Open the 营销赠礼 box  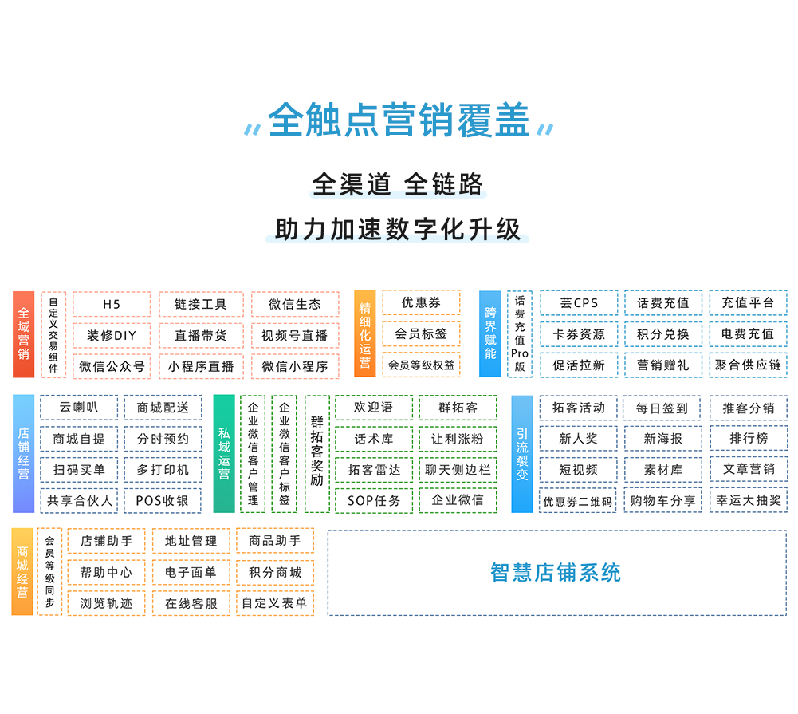point(663,365)
